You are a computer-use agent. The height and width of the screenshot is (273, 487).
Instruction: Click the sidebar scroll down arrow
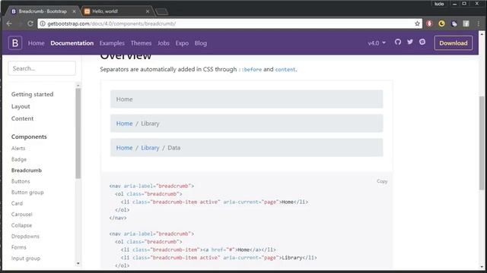(x=78, y=263)
